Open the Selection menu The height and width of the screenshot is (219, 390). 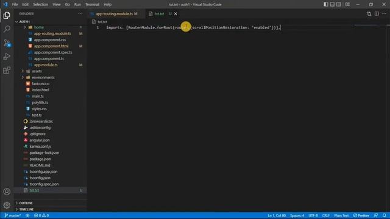(41, 4)
